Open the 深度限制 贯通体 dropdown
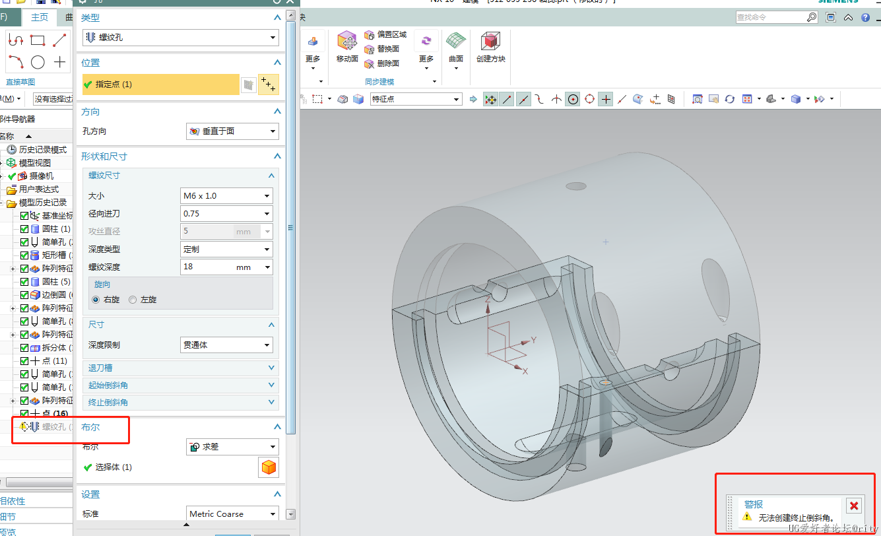The image size is (881, 536). click(226, 345)
